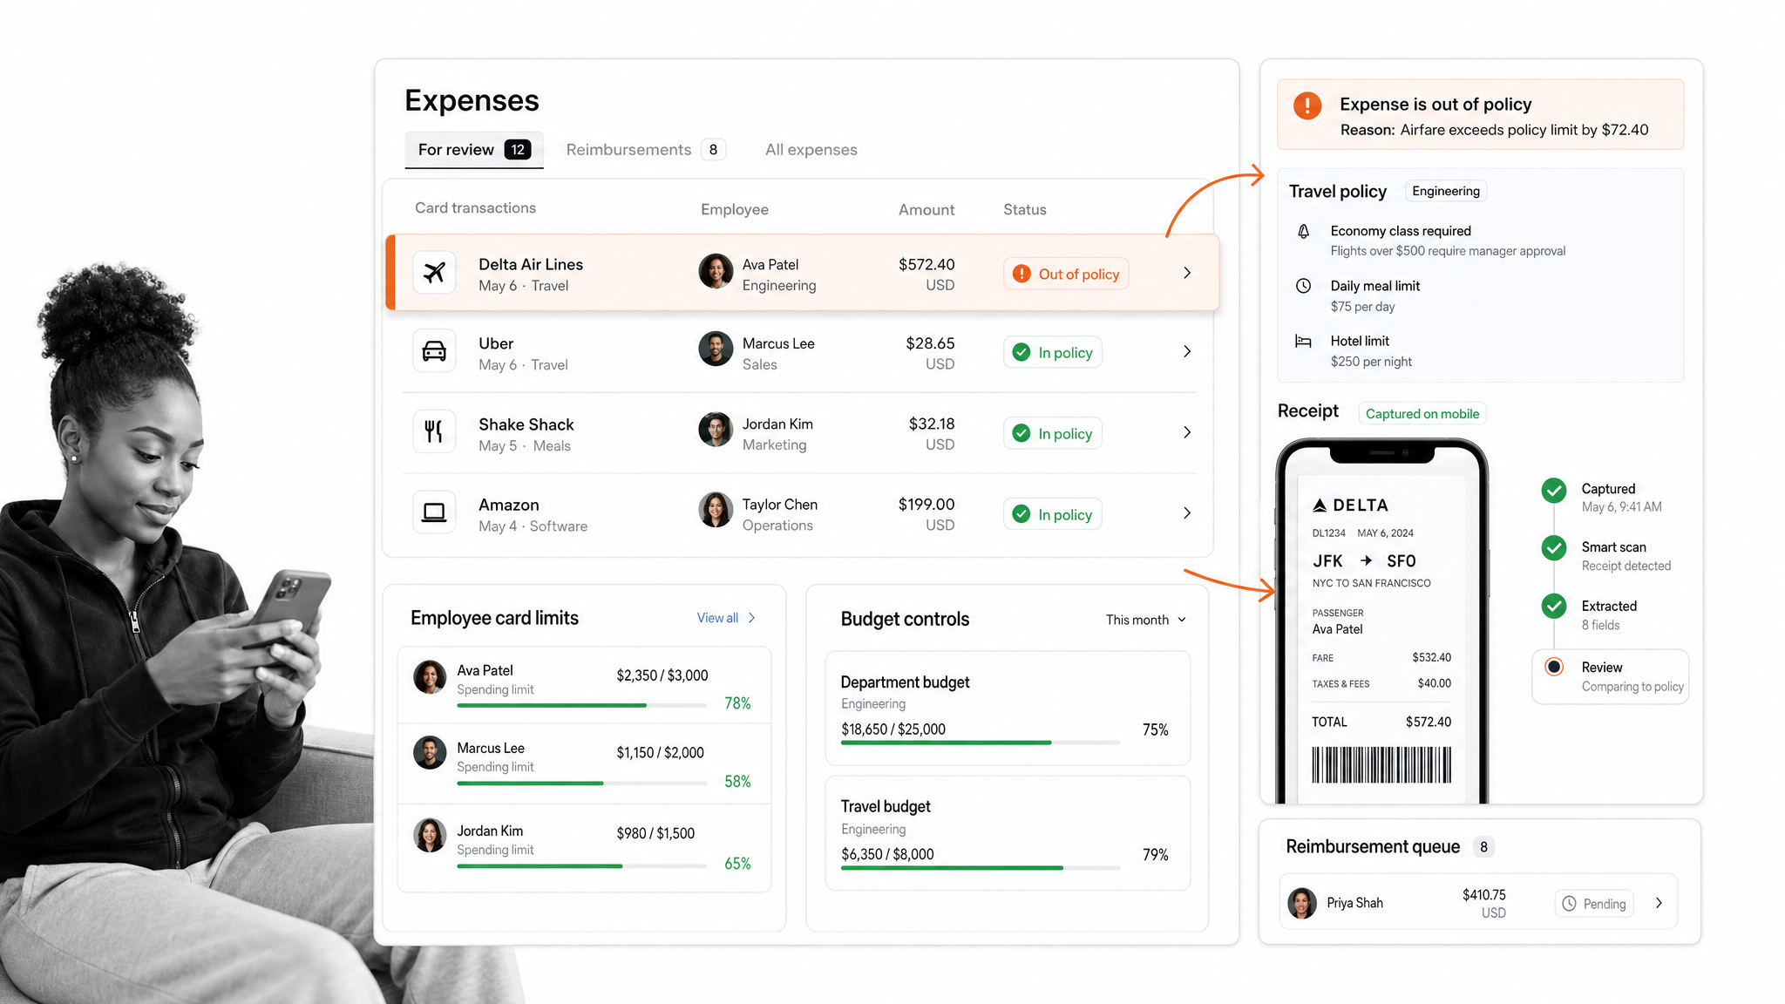Click the car icon for Uber

(434, 351)
